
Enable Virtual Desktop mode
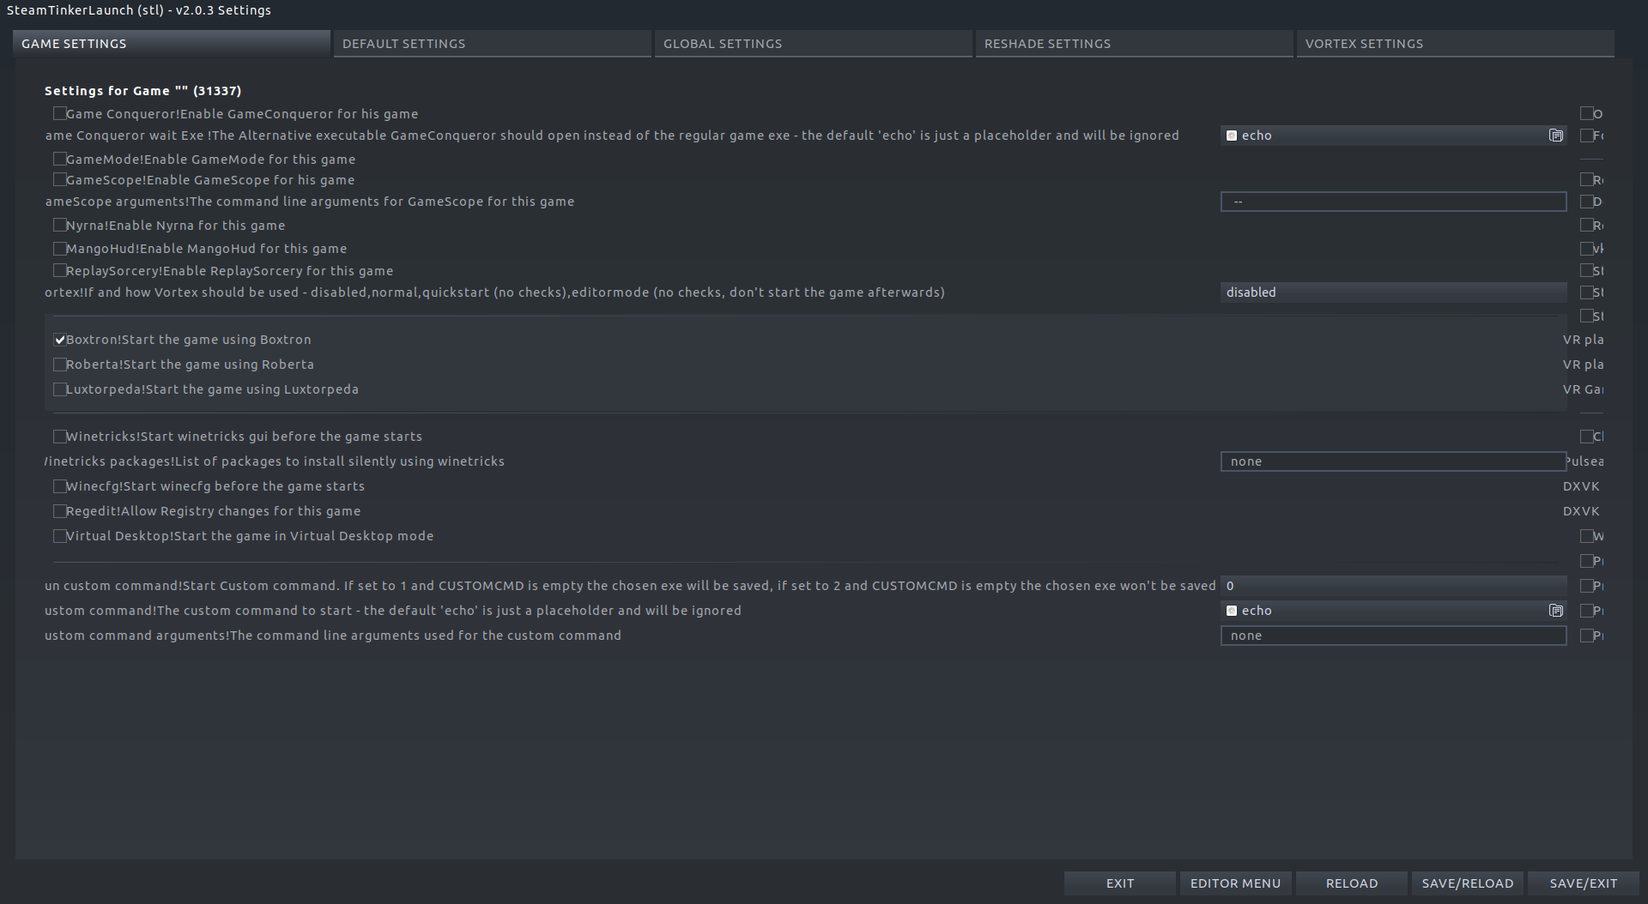pyautogui.click(x=60, y=535)
